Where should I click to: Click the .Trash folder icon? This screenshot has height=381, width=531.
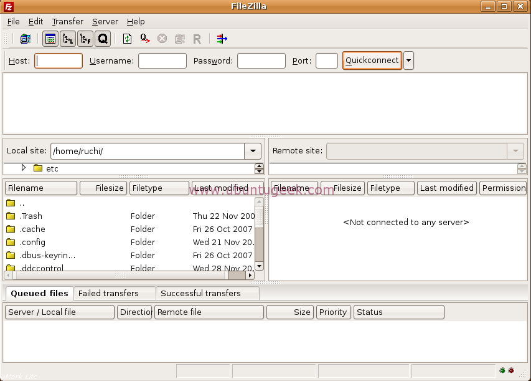(11, 216)
